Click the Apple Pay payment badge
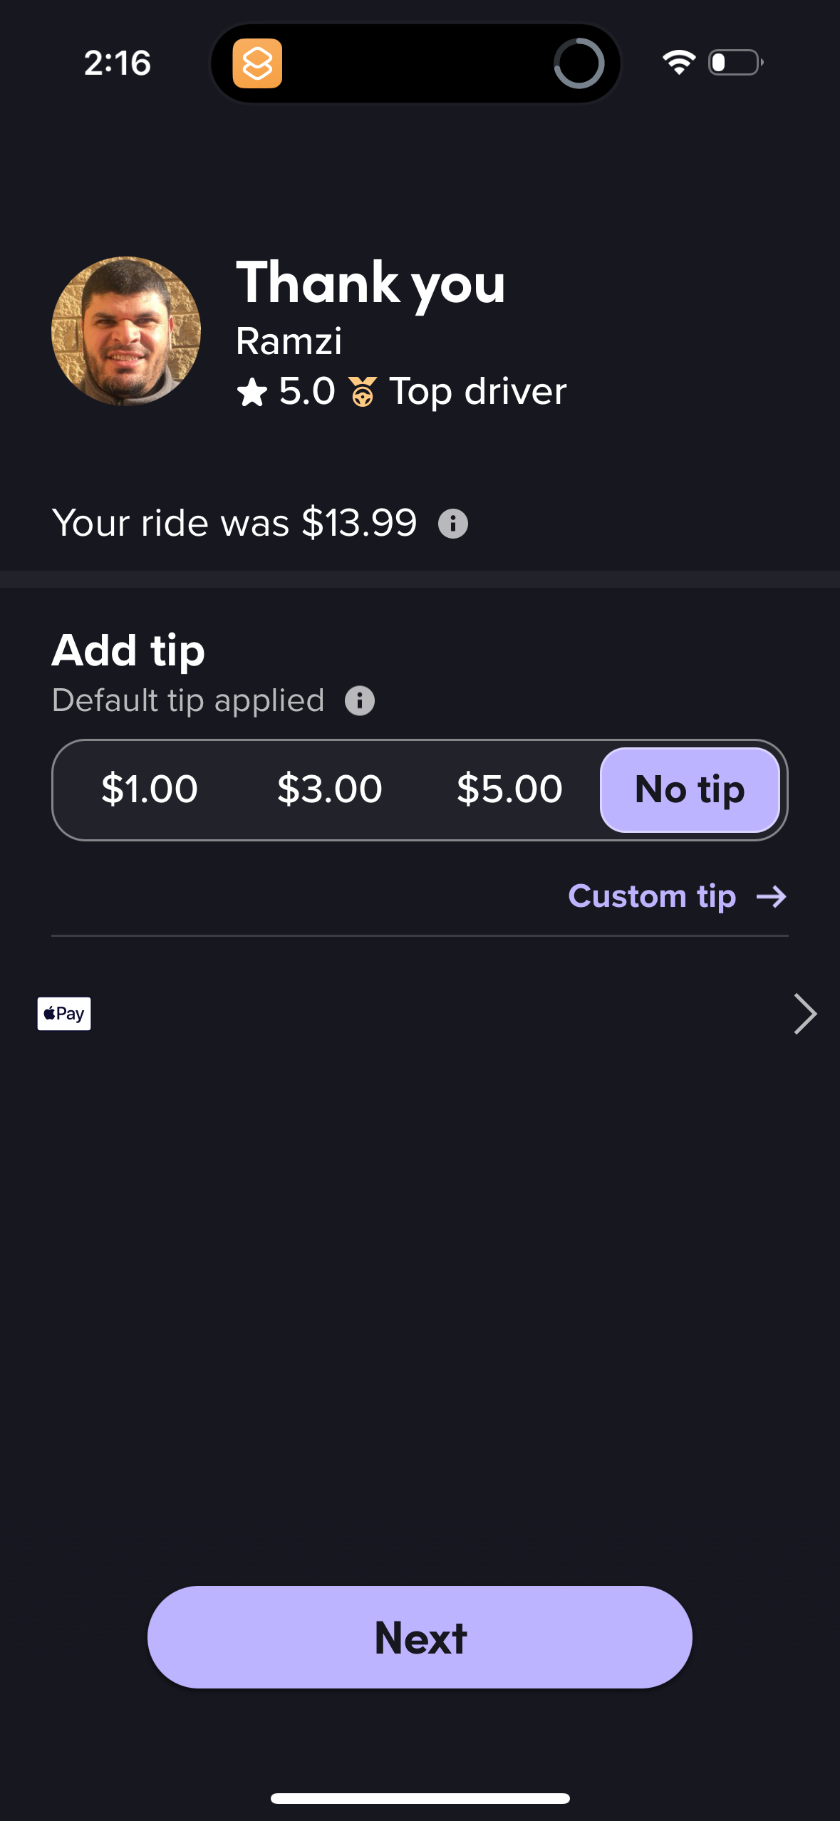This screenshot has height=1821, width=840. [63, 1012]
